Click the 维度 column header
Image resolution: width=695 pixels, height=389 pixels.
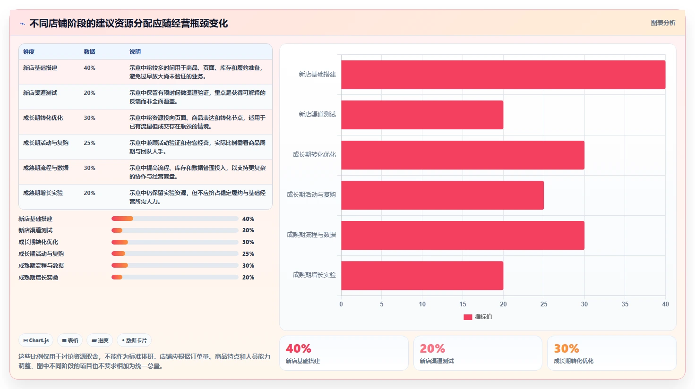pos(29,52)
